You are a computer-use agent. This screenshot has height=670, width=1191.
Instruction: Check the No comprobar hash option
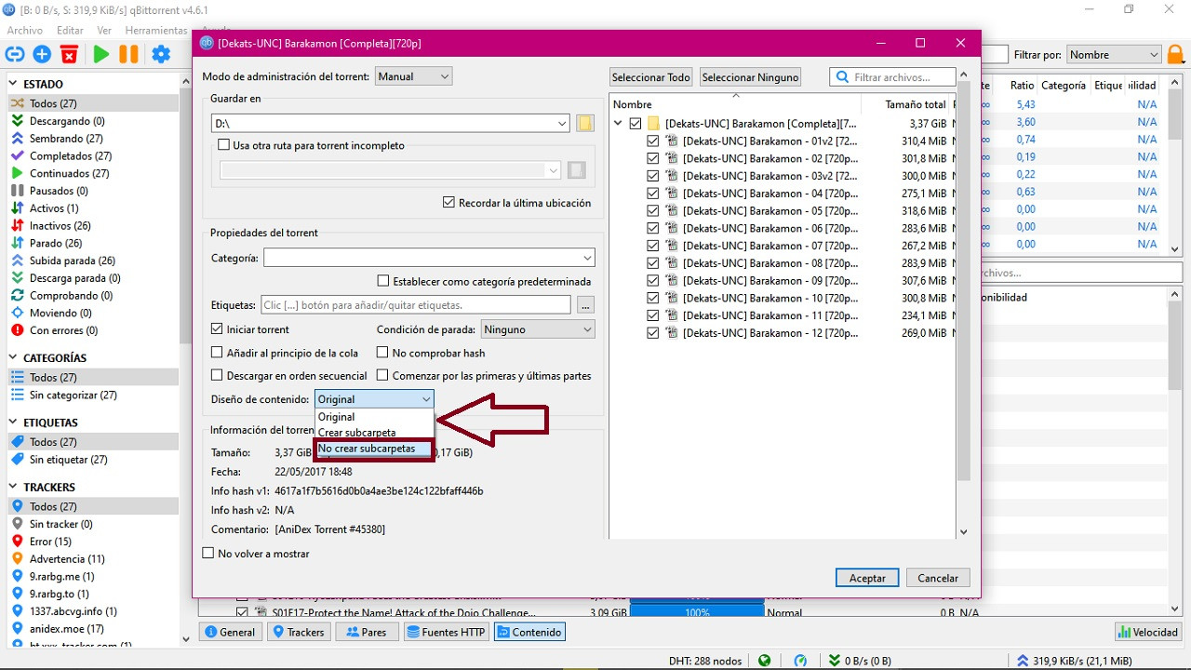coord(382,353)
